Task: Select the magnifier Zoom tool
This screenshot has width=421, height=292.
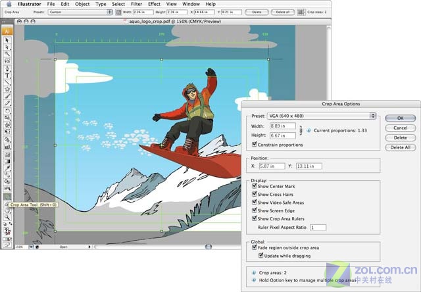Action: 7,217
